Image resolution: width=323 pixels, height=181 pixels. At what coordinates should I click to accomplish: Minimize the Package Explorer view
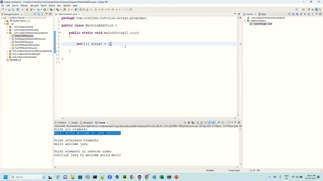tap(46, 14)
